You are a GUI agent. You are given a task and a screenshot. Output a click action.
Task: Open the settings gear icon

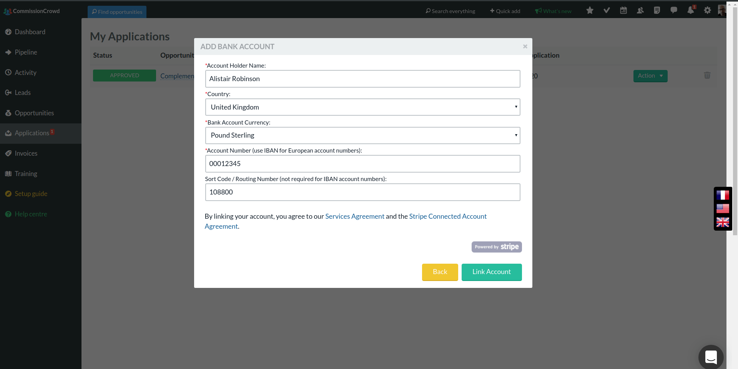(x=707, y=10)
